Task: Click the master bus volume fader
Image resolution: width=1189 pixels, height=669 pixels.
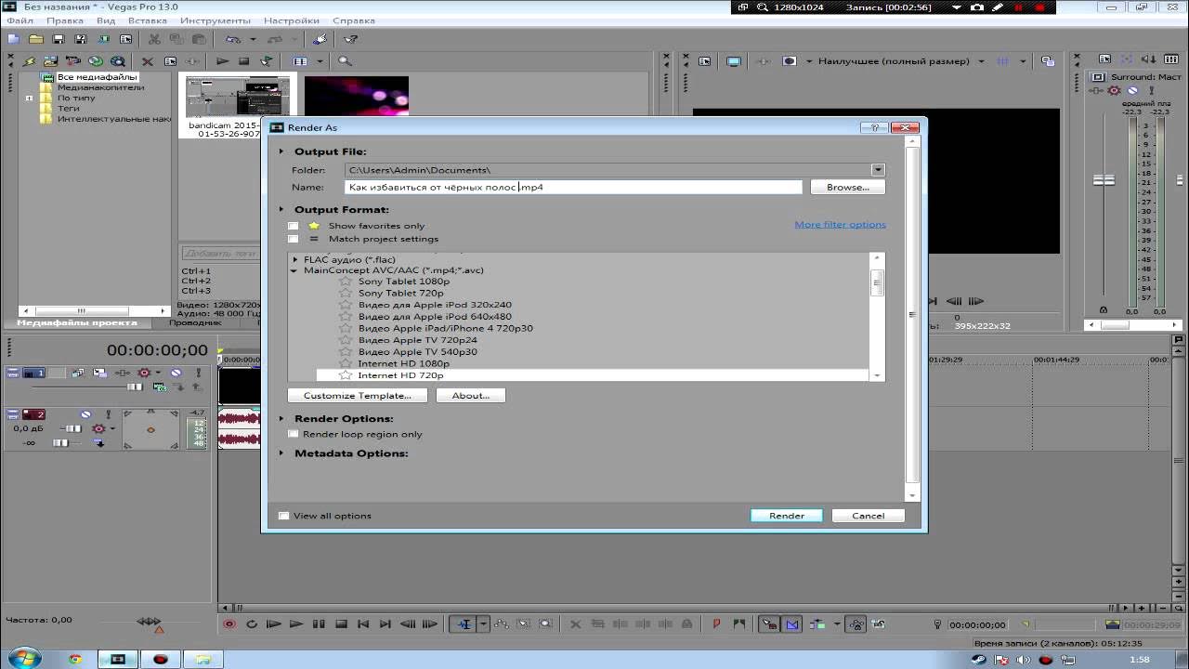Action: click(x=1104, y=180)
